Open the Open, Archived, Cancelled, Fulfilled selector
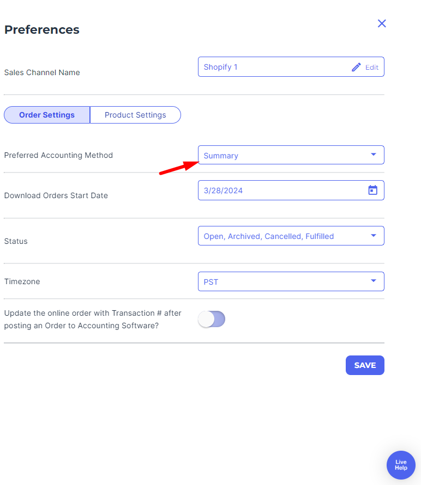Screen dimensions: 421x485 point(291,236)
